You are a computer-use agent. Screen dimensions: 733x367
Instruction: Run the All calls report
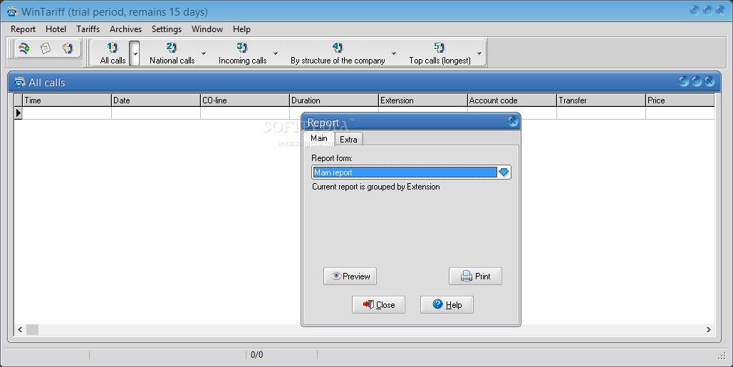pos(113,53)
